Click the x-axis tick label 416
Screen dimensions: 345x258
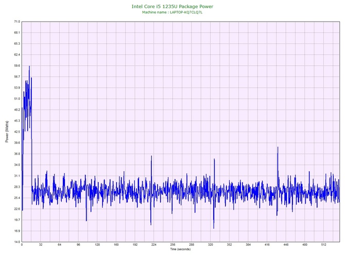pyautogui.click(x=267, y=245)
